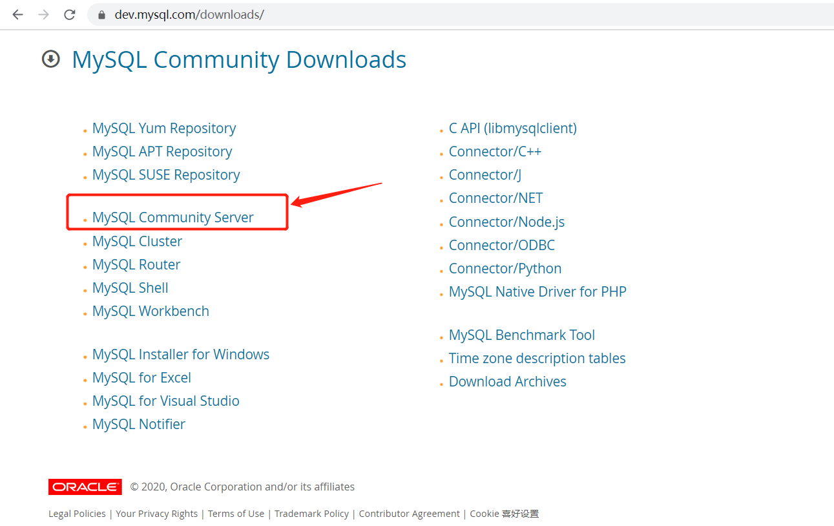Go back to the previous page
This screenshot has height=526, width=834.
point(17,14)
